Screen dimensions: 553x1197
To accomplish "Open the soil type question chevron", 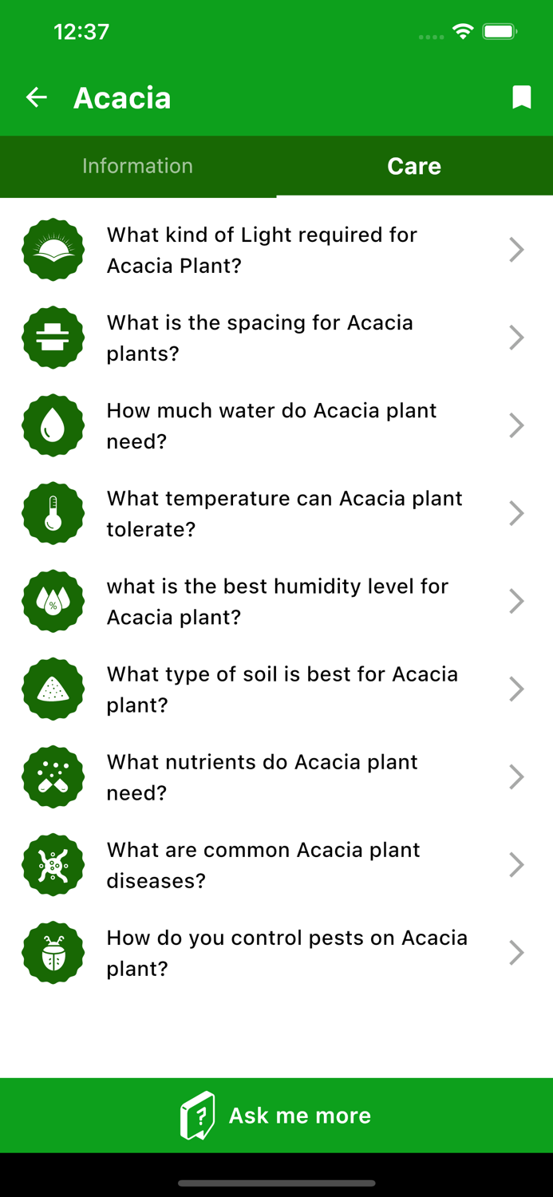I will click(516, 689).
